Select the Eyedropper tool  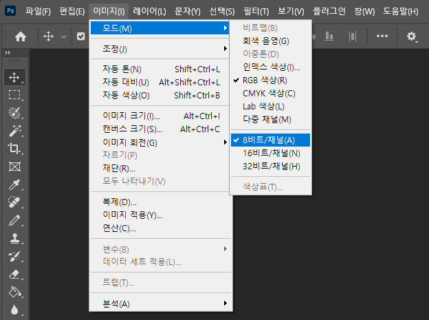(14, 184)
